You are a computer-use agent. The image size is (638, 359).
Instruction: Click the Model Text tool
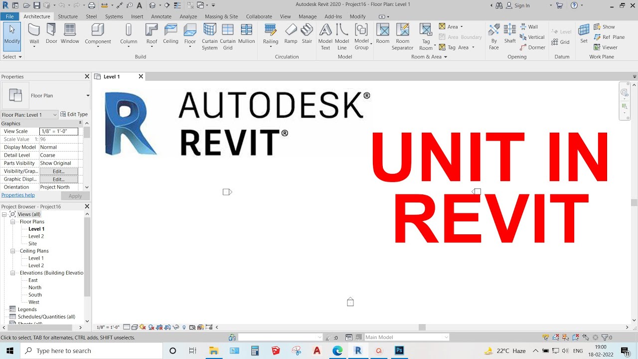pyautogui.click(x=325, y=37)
